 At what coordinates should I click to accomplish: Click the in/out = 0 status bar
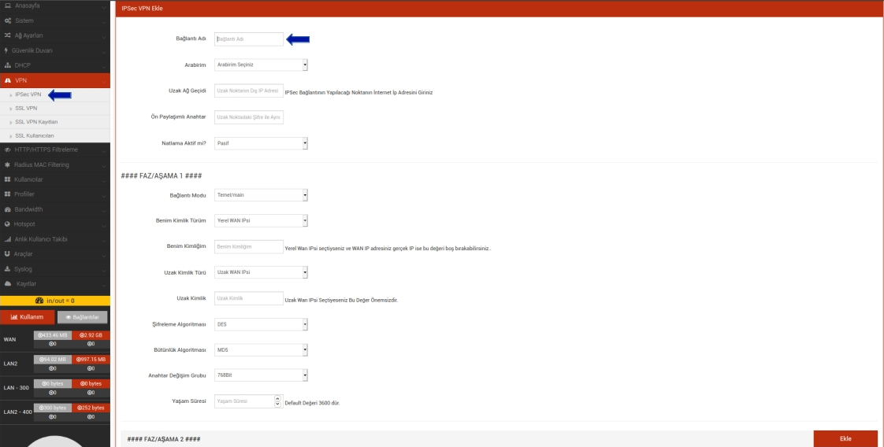pyautogui.click(x=55, y=301)
